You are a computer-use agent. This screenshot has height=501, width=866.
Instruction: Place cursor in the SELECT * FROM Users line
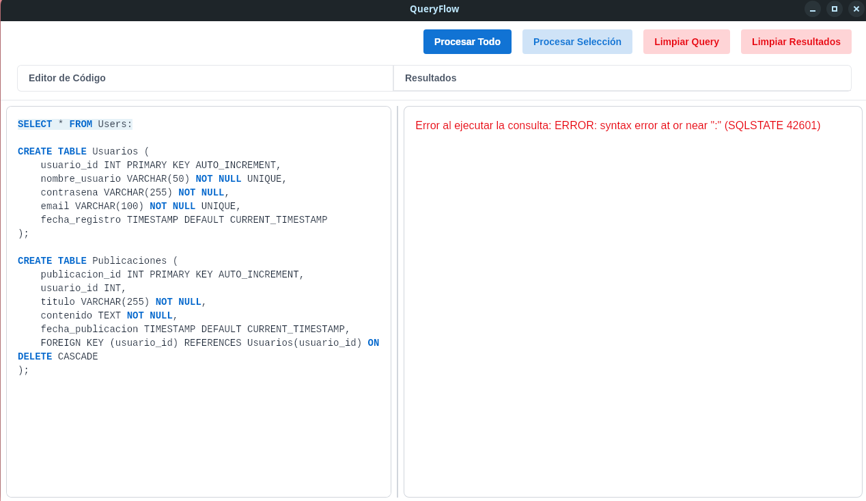[75, 124]
